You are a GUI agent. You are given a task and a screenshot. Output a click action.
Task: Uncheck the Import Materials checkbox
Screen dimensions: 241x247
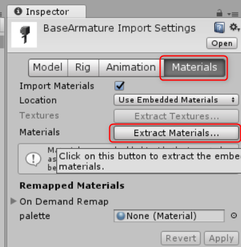(x=120, y=86)
